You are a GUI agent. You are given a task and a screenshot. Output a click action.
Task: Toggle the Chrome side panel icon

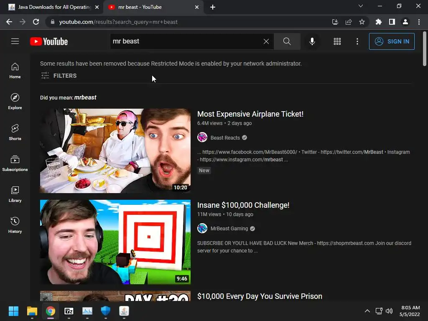click(392, 22)
